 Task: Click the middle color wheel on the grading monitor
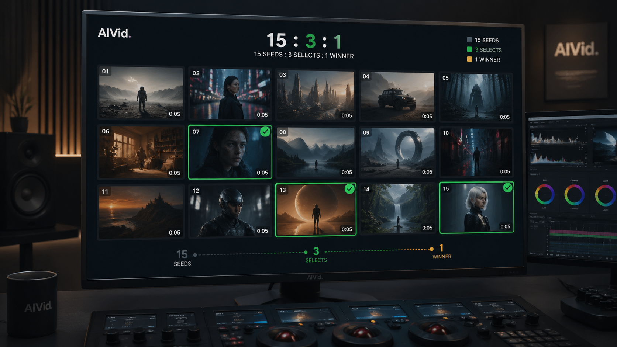point(574,195)
